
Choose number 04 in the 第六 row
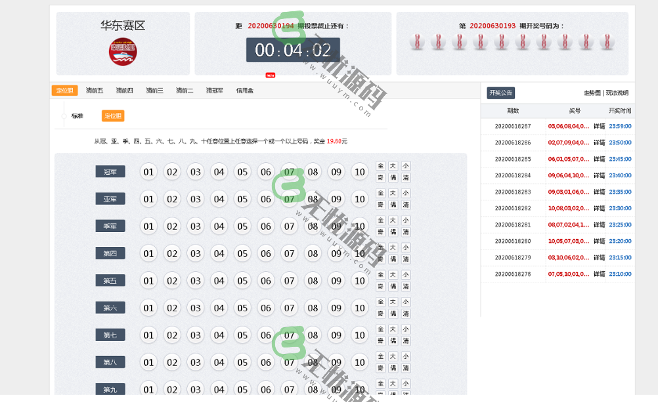click(219, 308)
